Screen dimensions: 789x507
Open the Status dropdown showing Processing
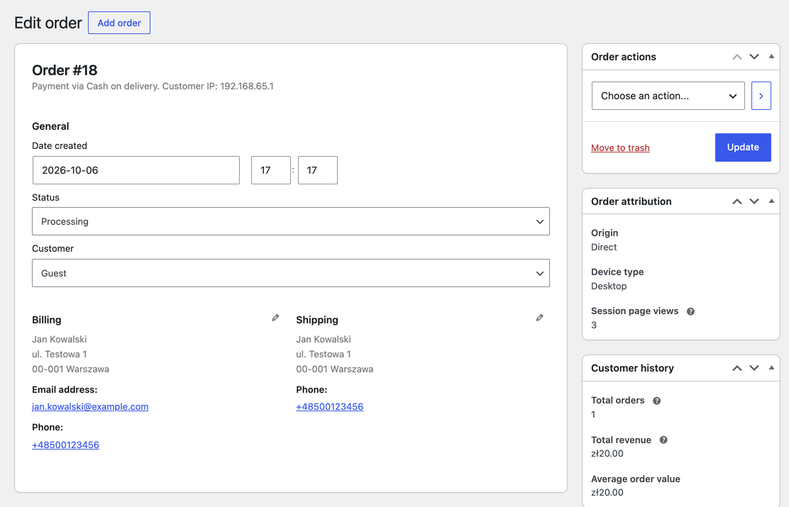[291, 221]
